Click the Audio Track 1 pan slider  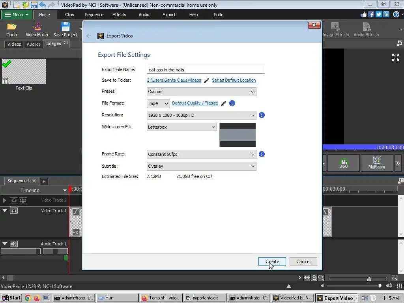(55, 251)
